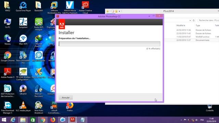Screen dimensions: 219x123
Task: Click volume icon in system tray
Action: [197, 120]
